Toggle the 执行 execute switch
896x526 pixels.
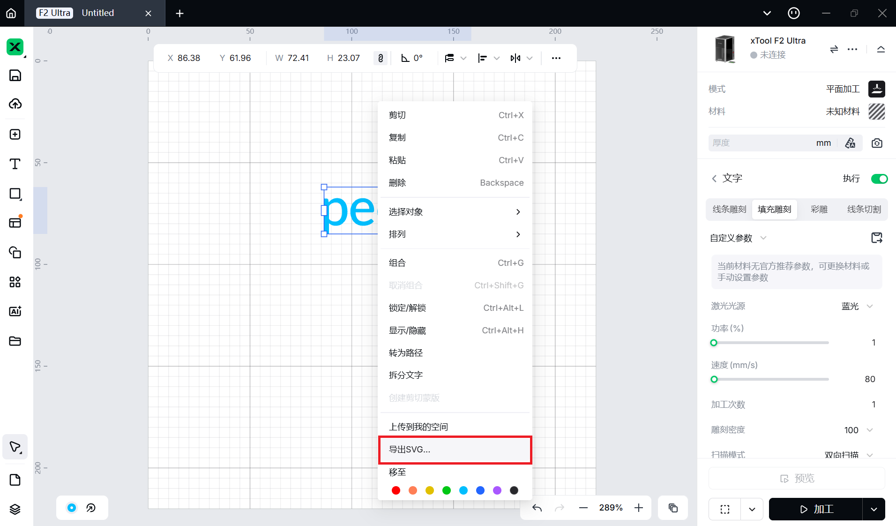point(879,179)
